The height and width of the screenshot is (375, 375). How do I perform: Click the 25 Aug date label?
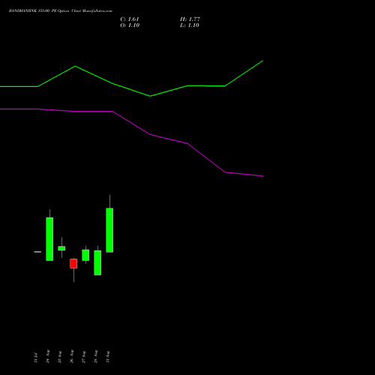coord(59,357)
